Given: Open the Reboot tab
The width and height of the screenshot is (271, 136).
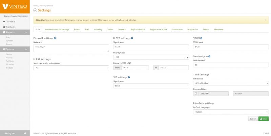Looking at the screenshot, I should pos(206,30).
